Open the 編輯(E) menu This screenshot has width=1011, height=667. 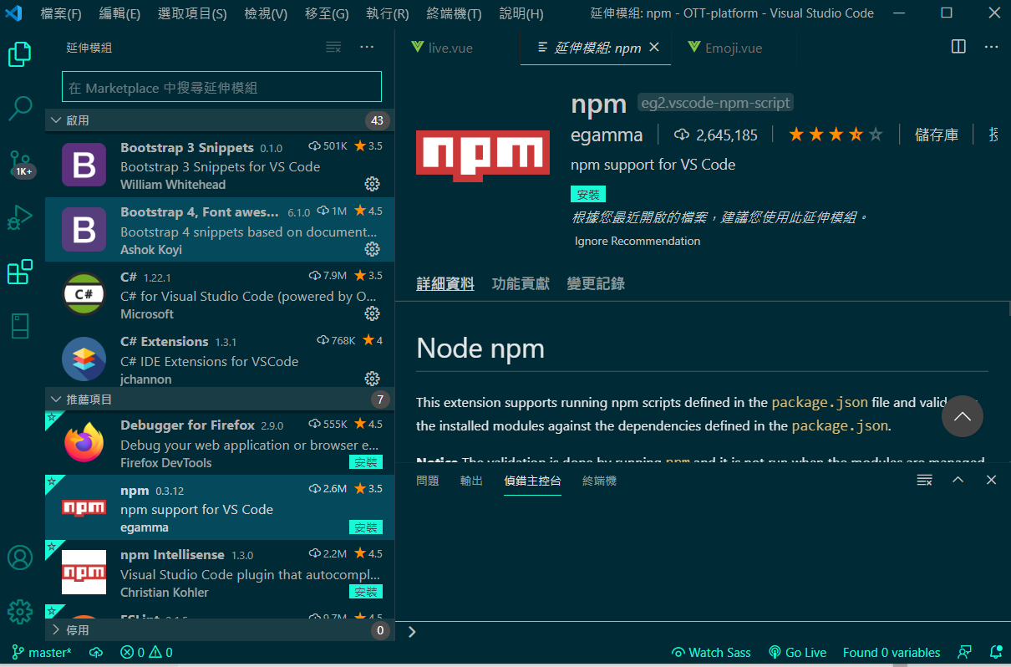(x=119, y=13)
